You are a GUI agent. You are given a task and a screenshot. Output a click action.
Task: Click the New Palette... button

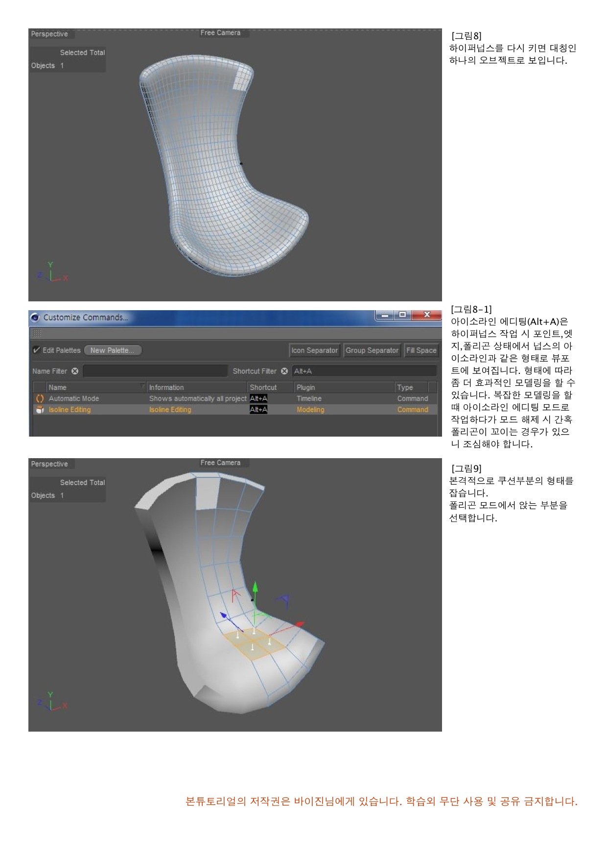(113, 350)
